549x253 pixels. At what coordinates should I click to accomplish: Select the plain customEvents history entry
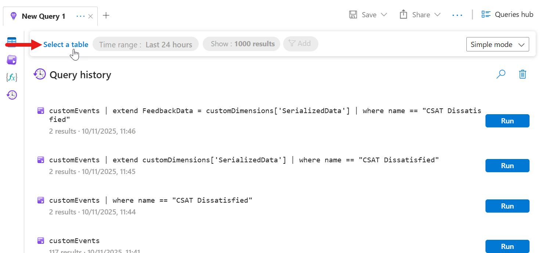75,241
